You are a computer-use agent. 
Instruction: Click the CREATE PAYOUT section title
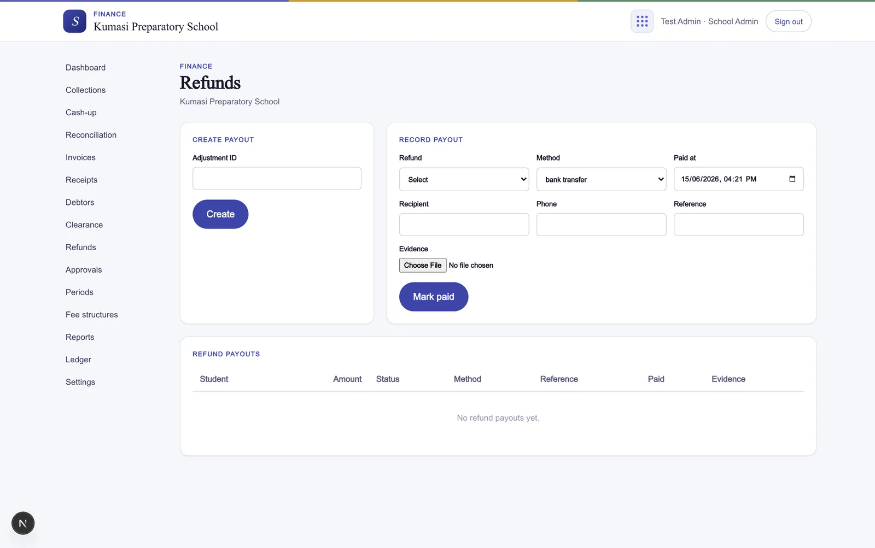click(x=223, y=140)
